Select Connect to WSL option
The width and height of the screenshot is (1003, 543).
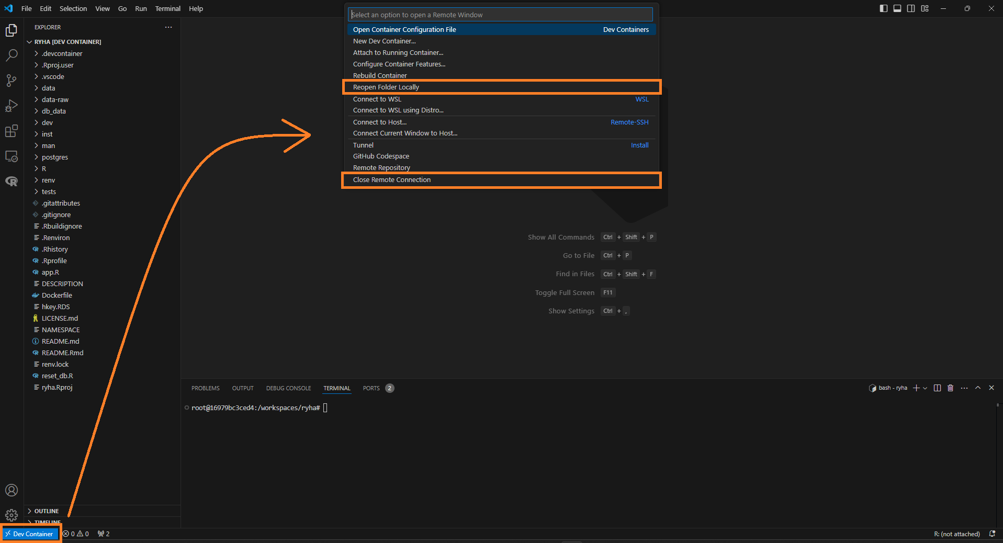click(x=501, y=99)
